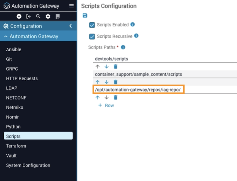Screen dimensions: 237x181
Task: Click the collapse-to-left bracket arrow icon
Action: (x=29, y=16)
